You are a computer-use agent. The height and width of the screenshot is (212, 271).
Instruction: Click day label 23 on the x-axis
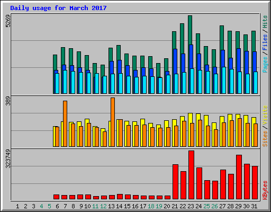tap(191, 206)
